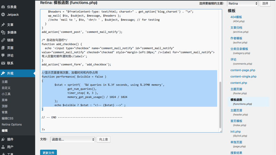Viewport: 276px width, 155px height.
Task: Open the 搜索结果 search template
Action: [236, 153]
